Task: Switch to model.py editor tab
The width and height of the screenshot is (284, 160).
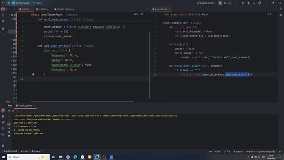Action: coord(42,9)
